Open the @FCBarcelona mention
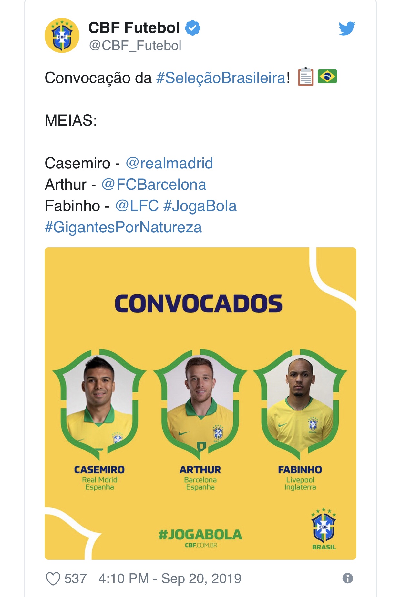 pos(154,185)
